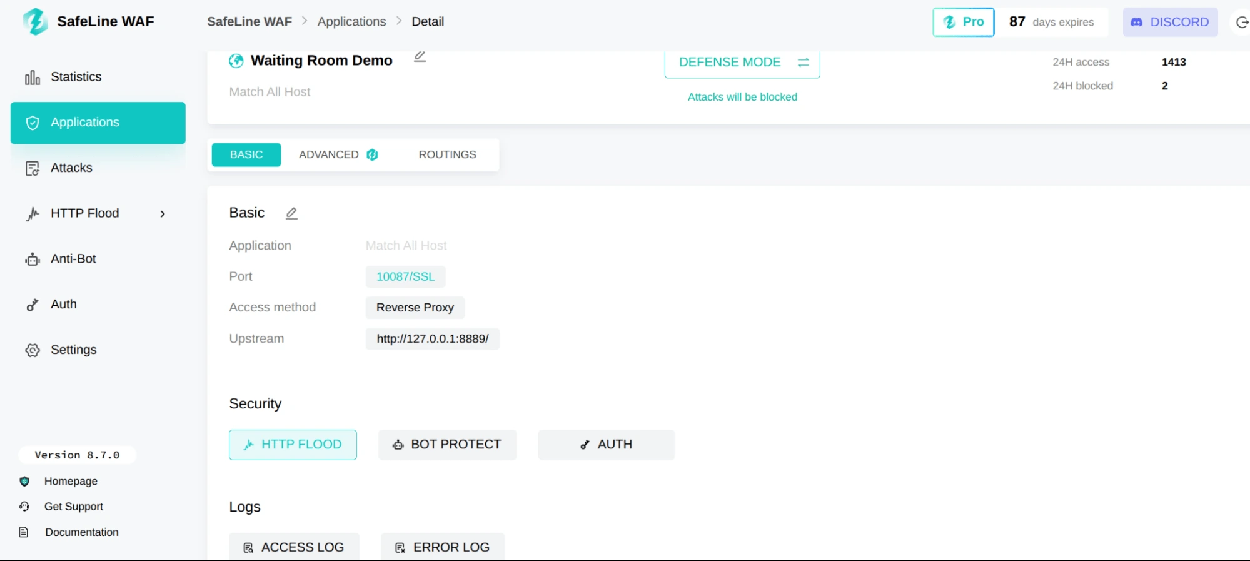Screen dimensions: 1250x561
Task: Click the globe icon beside Waiting Room Demo
Action: pyautogui.click(x=236, y=61)
